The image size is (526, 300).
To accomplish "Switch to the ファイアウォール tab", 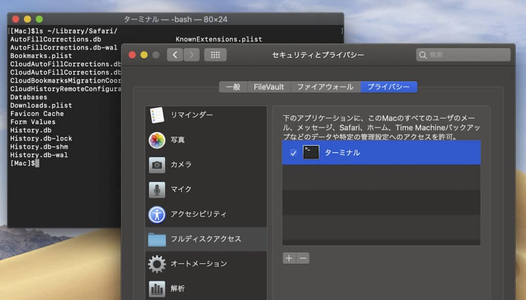I will 325,87.
